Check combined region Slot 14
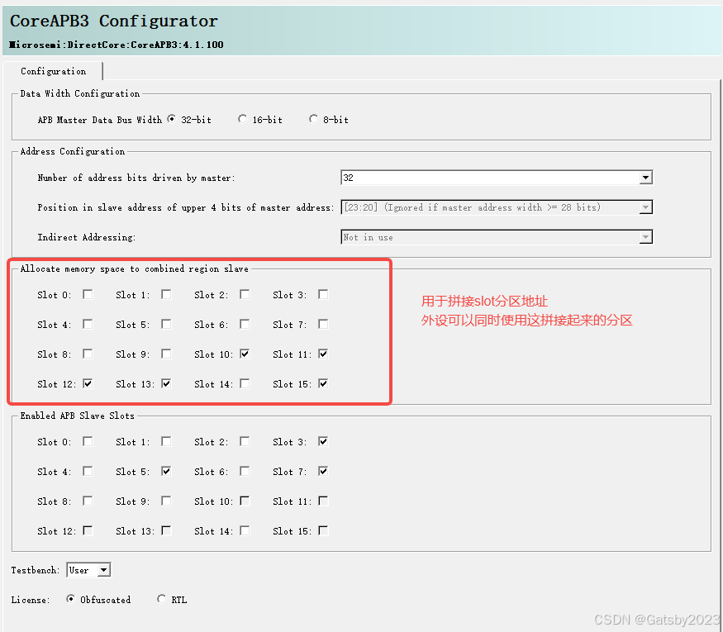 (x=245, y=383)
